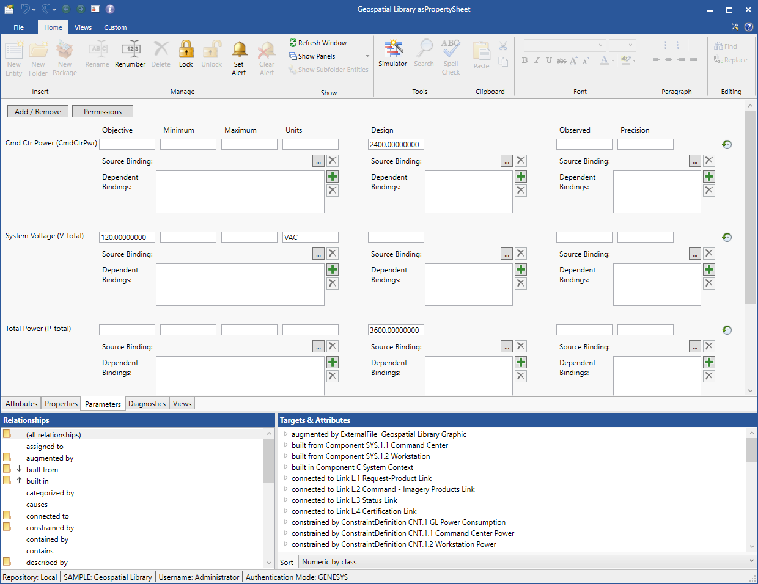Open the font name combo box

[564, 45]
